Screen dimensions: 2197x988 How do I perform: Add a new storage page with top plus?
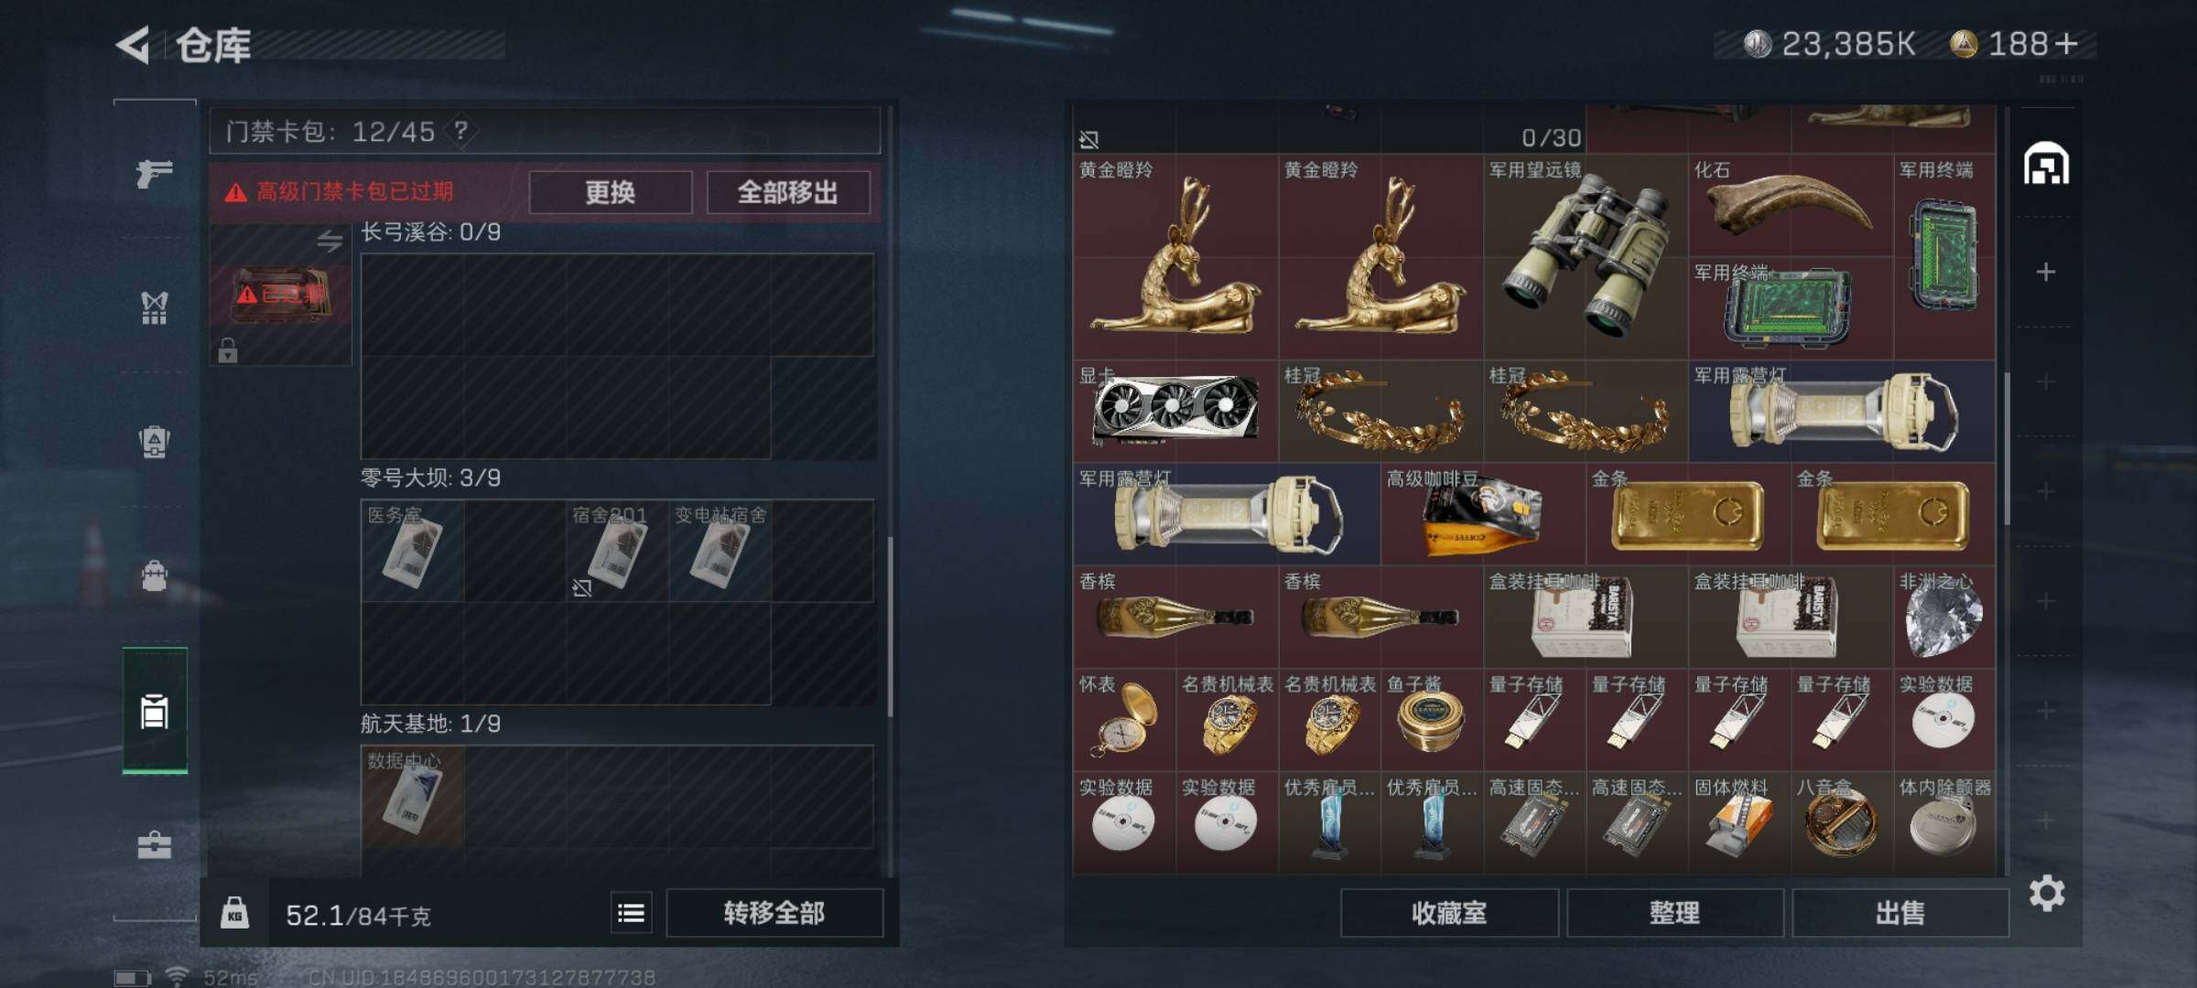tap(2046, 272)
